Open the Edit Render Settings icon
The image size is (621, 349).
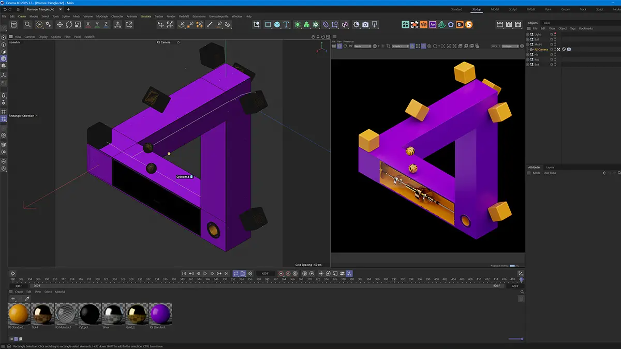[x=519, y=24]
